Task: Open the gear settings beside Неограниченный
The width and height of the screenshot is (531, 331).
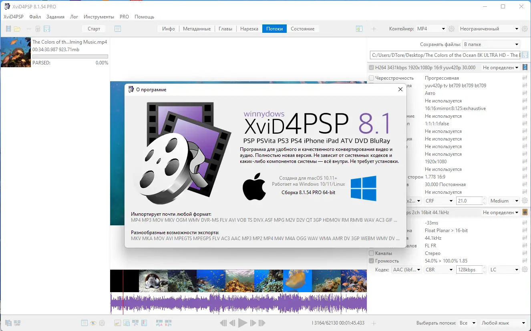Action: pyautogui.click(x=525, y=29)
